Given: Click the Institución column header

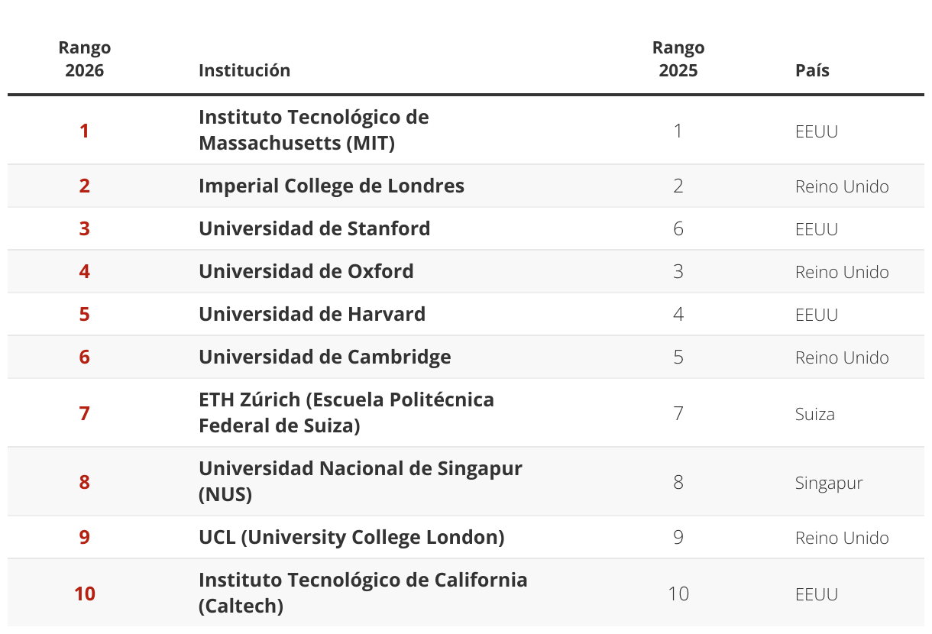Looking at the screenshot, I should point(244,70).
